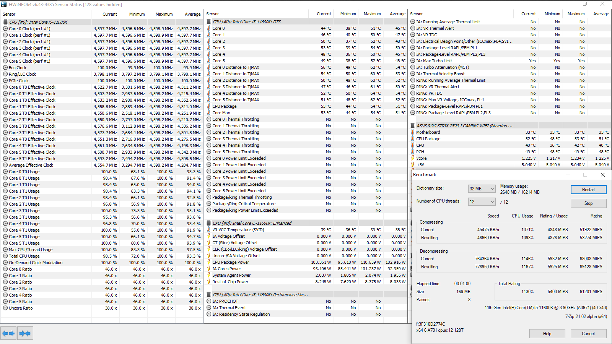The width and height of the screenshot is (612, 344).
Task: Select "Package/Ring Critical Temperature" row
Action: (306, 204)
